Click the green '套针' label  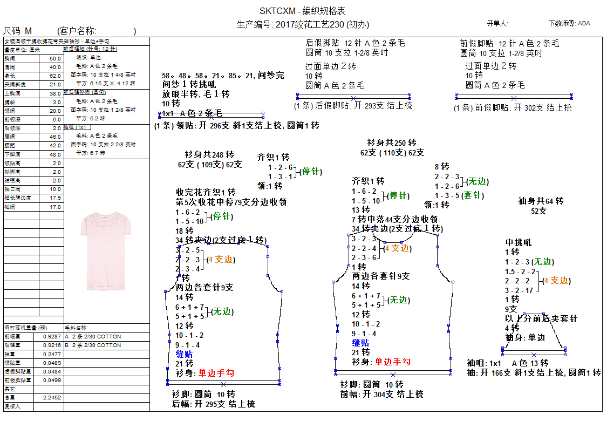pyautogui.click(x=472, y=195)
